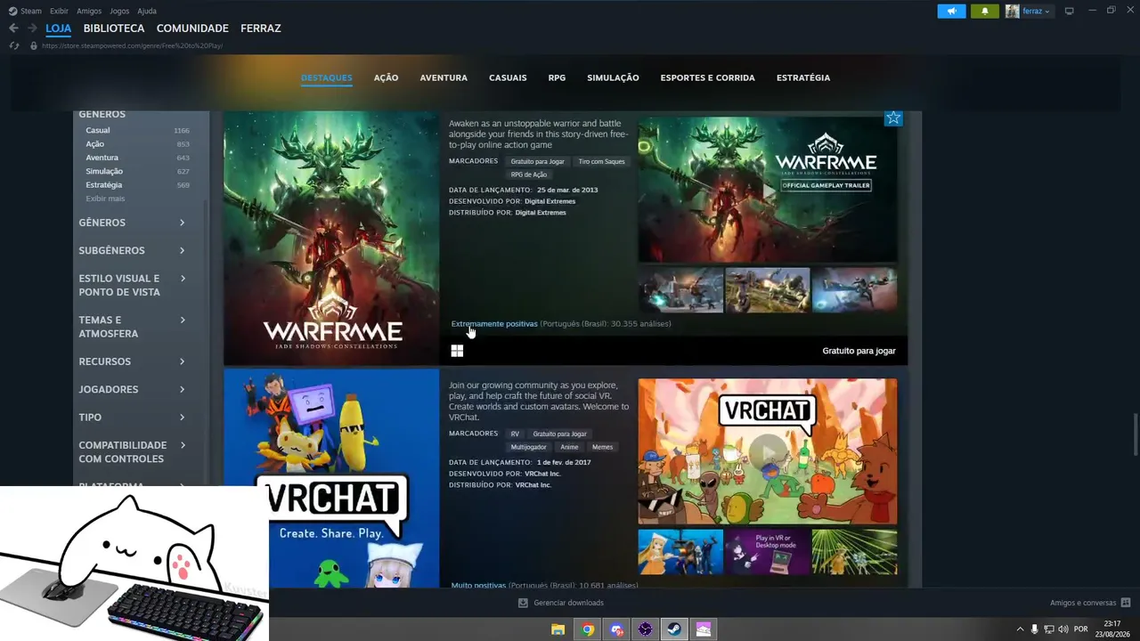This screenshot has height=641, width=1140.
Task: Open the Ajuda menu
Action: (x=147, y=11)
